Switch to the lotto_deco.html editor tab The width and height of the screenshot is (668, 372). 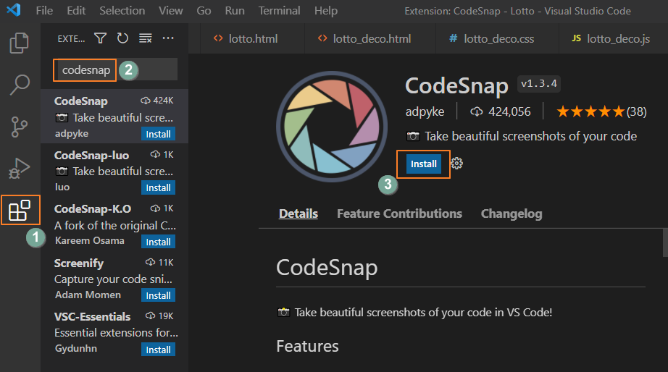click(371, 39)
